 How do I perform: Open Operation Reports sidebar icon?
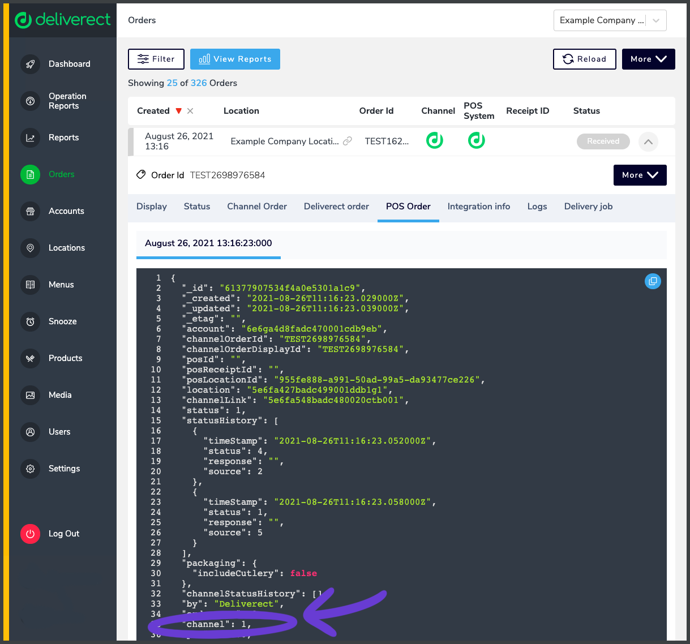pyautogui.click(x=31, y=101)
